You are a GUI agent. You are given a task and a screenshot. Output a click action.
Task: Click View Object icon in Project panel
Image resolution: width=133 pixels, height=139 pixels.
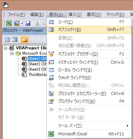pos(15,40)
